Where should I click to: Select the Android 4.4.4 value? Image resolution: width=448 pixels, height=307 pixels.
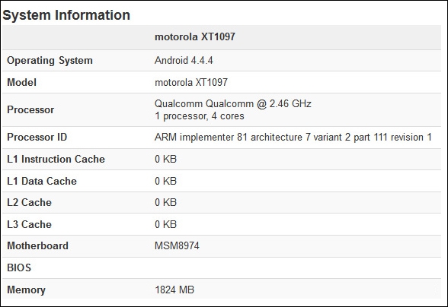[184, 61]
